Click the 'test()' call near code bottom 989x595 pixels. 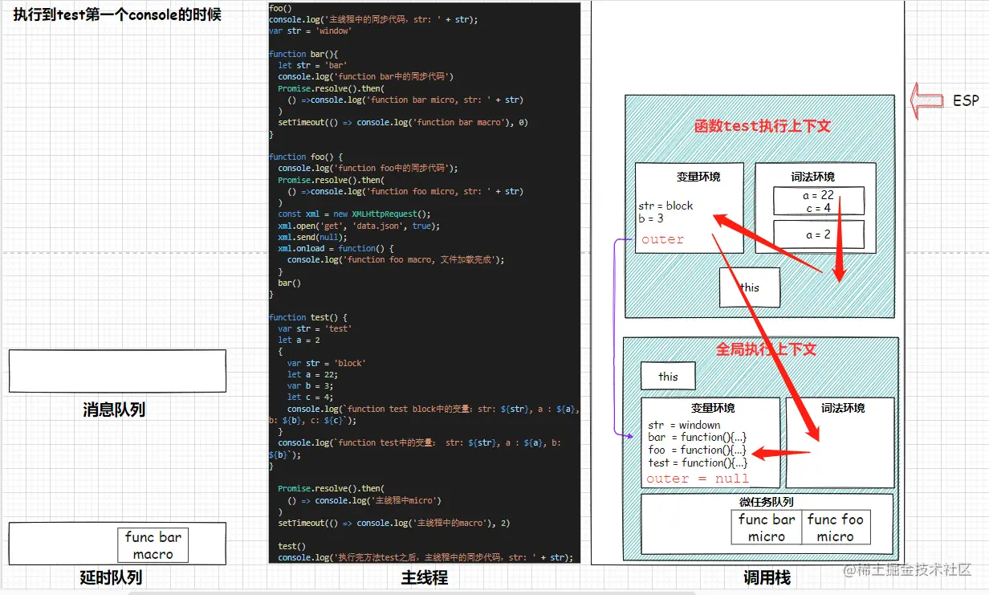tap(290, 546)
